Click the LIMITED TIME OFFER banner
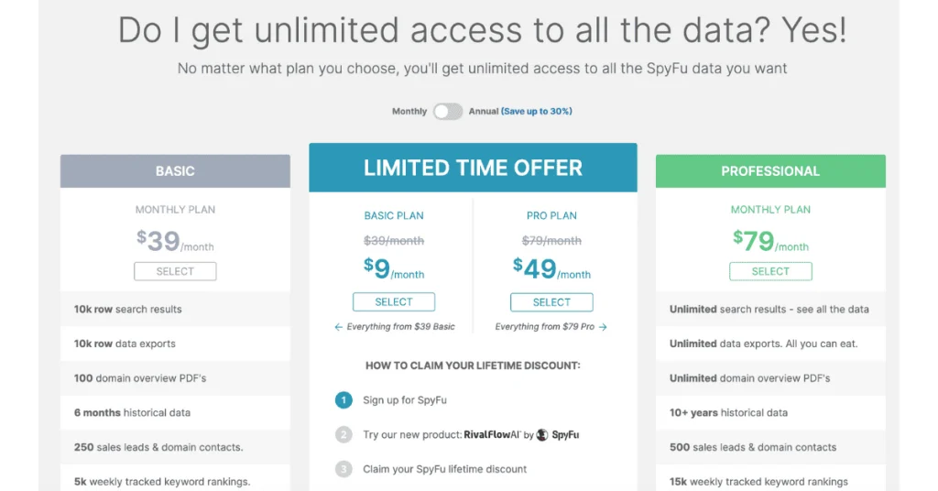Image resolution: width=938 pixels, height=491 pixels. click(x=473, y=168)
